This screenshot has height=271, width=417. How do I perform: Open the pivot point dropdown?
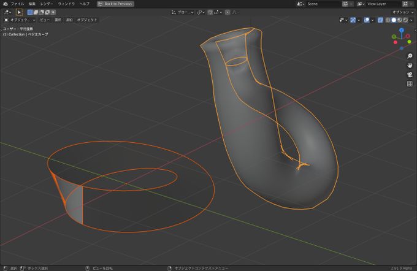(201, 12)
